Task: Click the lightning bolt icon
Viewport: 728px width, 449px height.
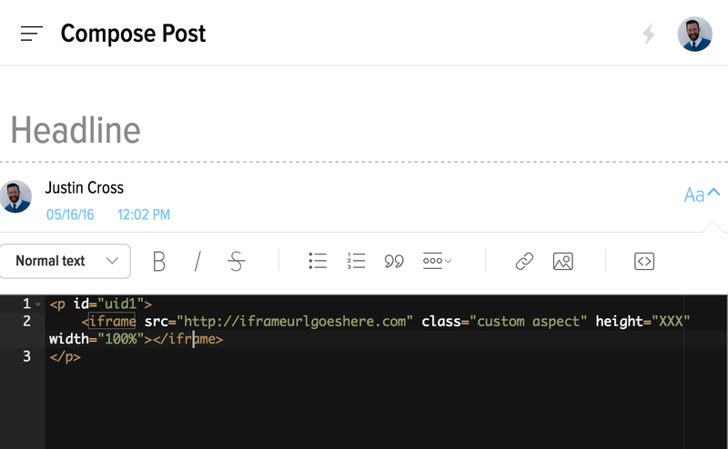Action: coord(649,34)
